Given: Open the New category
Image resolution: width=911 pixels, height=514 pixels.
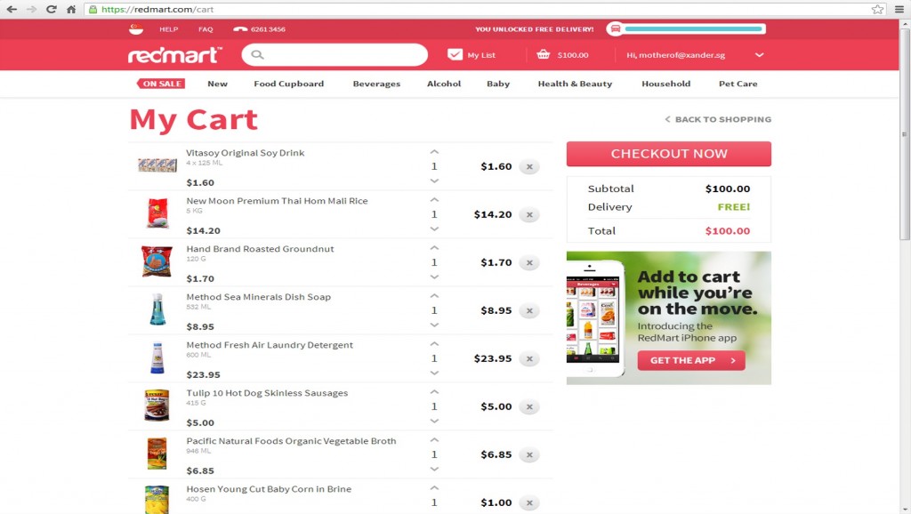Looking at the screenshot, I should [x=217, y=84].
